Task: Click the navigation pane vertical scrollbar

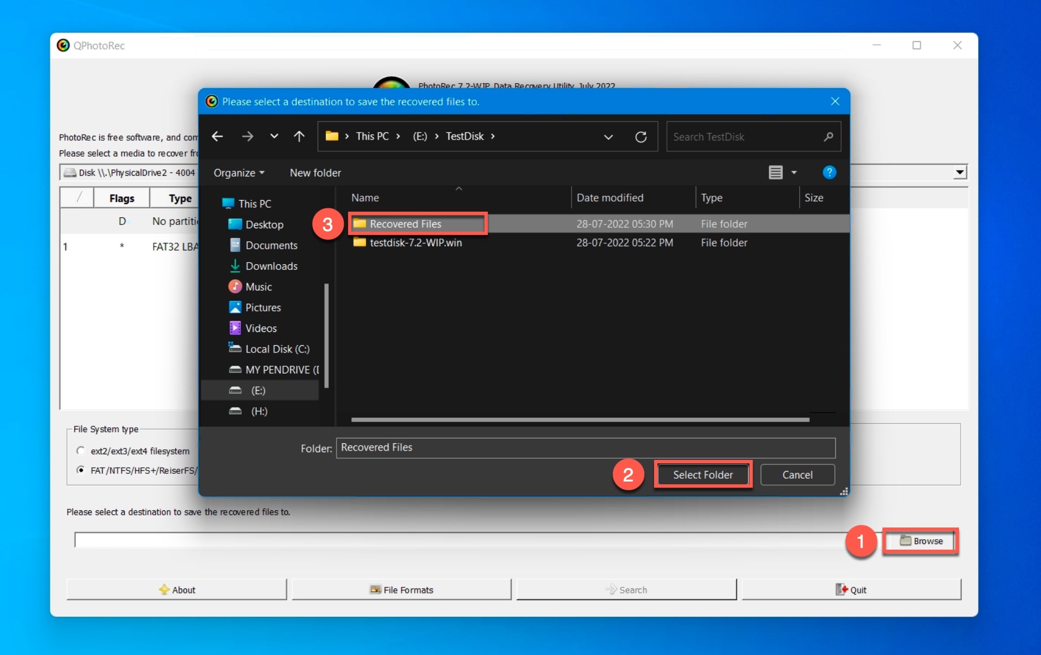Action: click(x=326, y=336)
